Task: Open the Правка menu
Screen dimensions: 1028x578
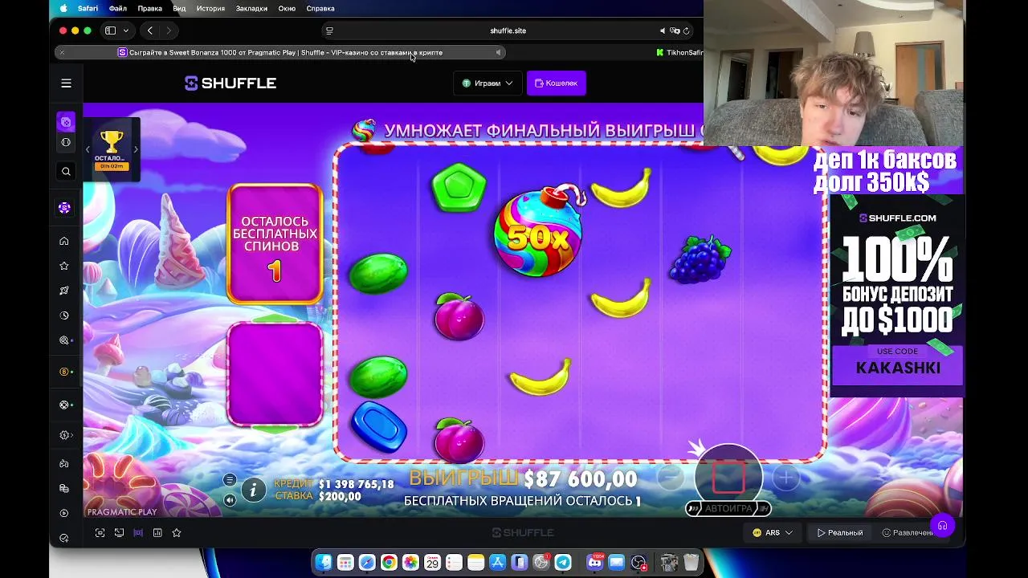Action: point(149,8)
